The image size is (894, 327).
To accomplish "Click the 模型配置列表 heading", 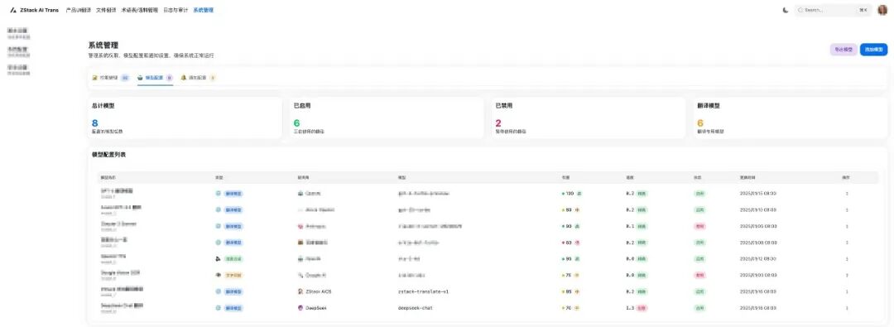I will click(108, 155).
